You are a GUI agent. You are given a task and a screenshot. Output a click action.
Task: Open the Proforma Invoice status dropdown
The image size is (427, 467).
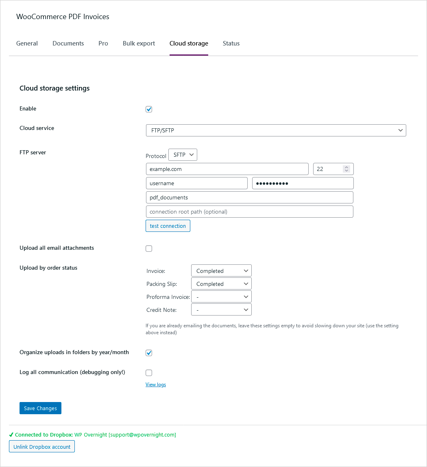[221, 297]
